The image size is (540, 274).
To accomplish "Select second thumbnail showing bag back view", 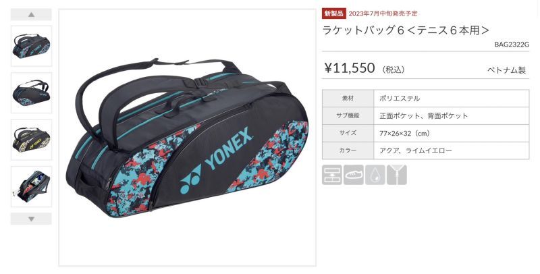I will coord(31,93).
